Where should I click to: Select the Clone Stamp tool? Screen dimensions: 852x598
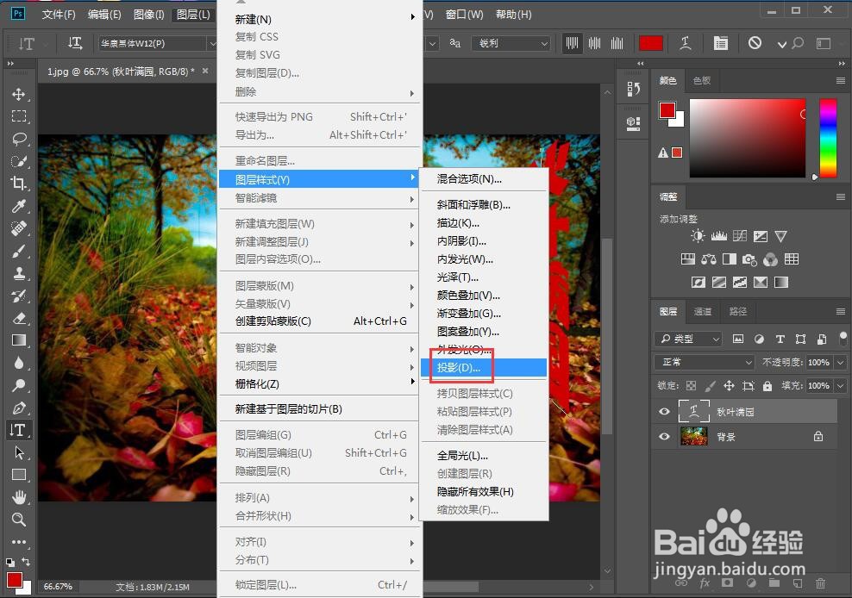22,273
